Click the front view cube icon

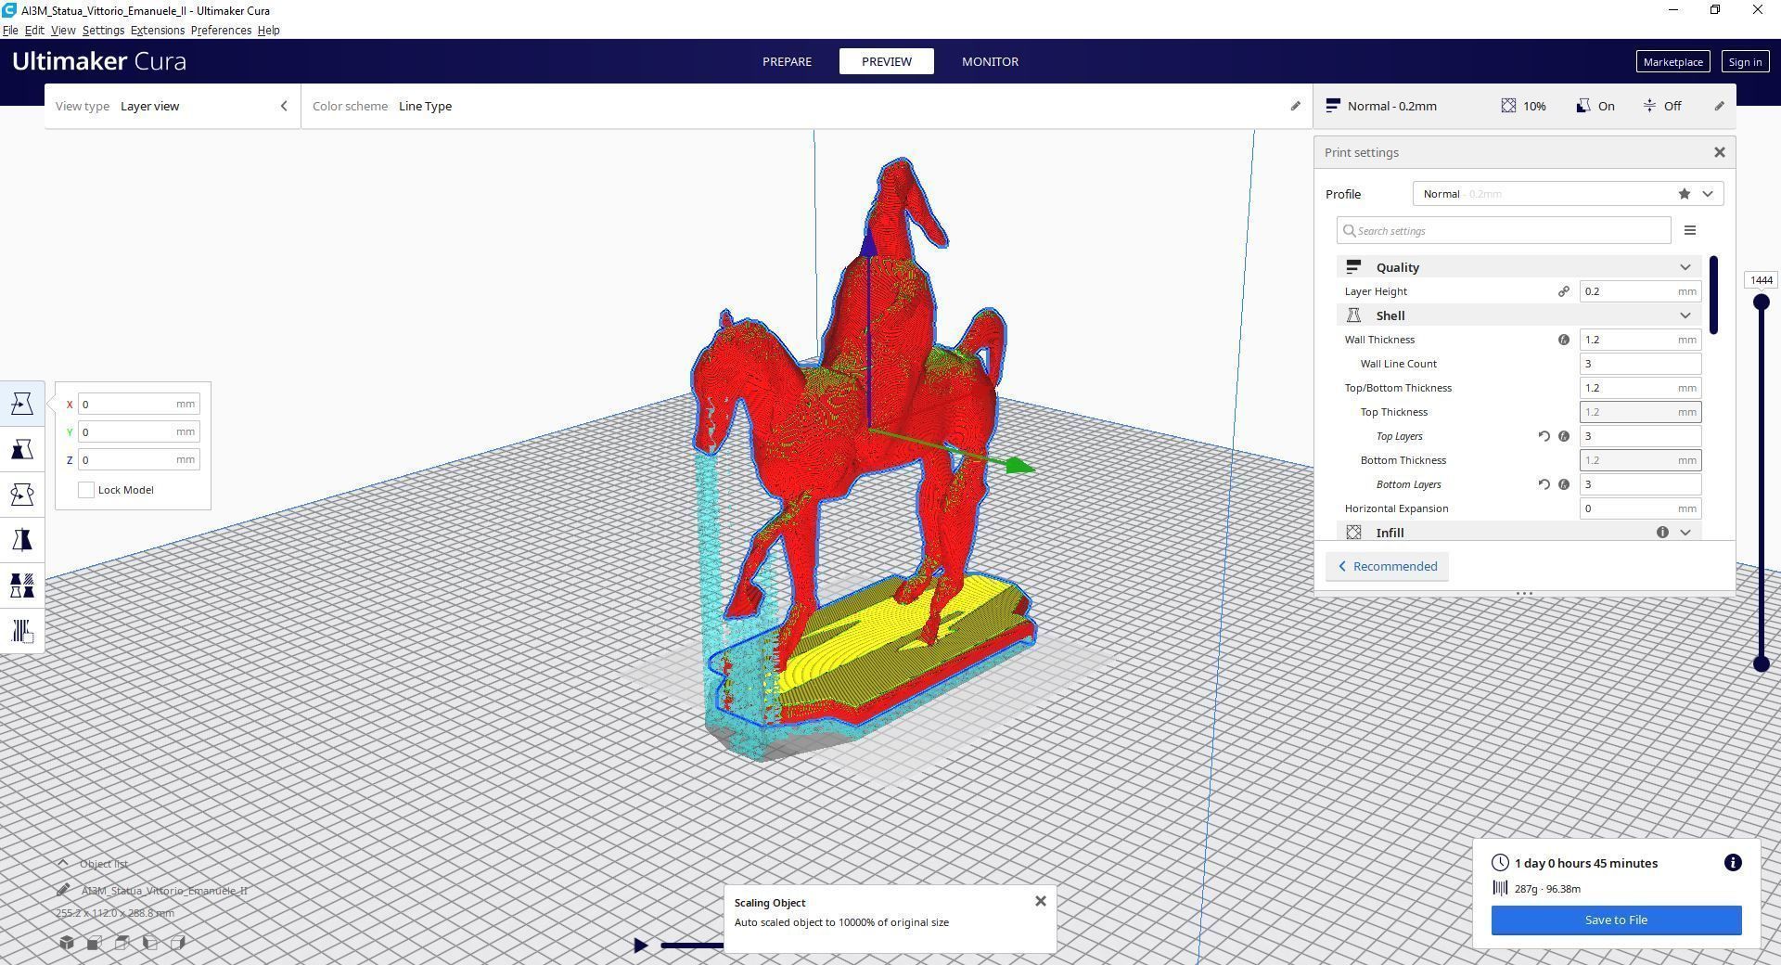click(94, 943)
